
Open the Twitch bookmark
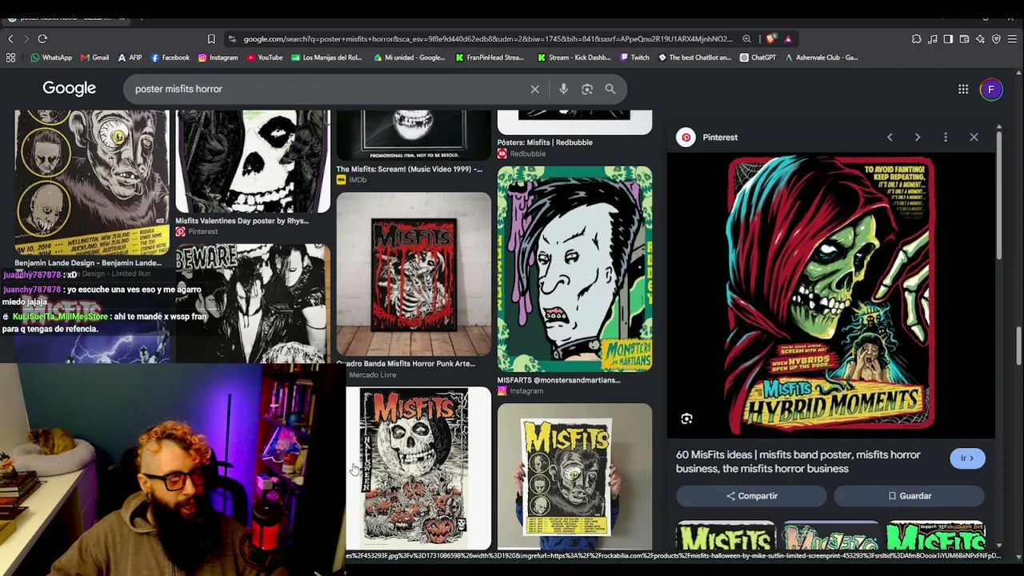coord(634,58)
